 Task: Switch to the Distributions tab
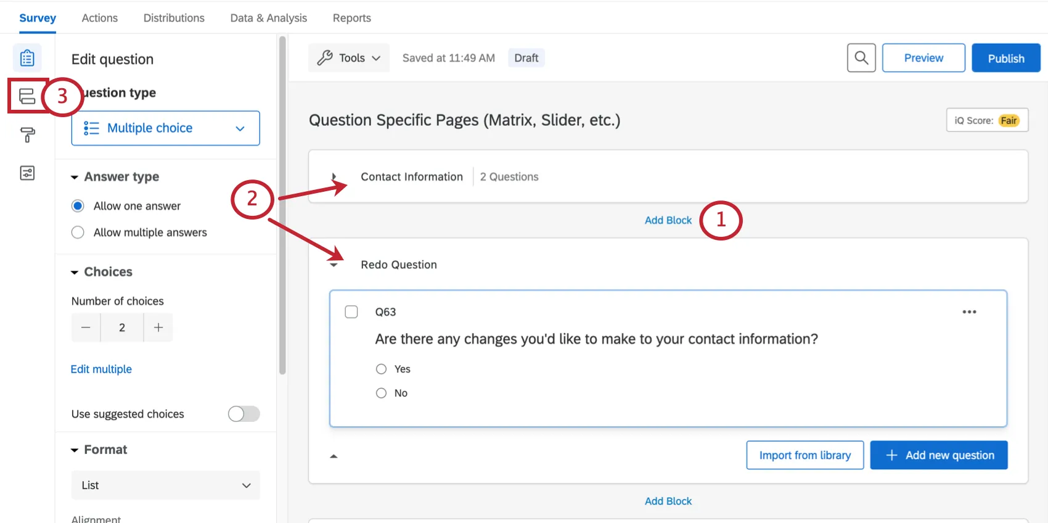pos(174,18)
